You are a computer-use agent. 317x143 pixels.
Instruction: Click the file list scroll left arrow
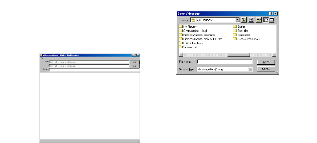click(x=181, y=55)
